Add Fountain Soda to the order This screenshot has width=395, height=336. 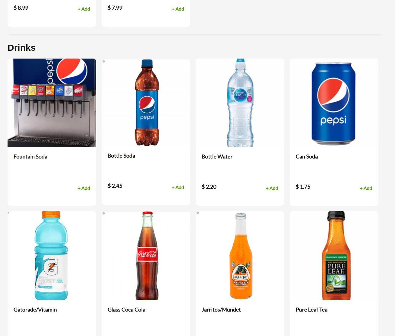(x=84, y=188)
